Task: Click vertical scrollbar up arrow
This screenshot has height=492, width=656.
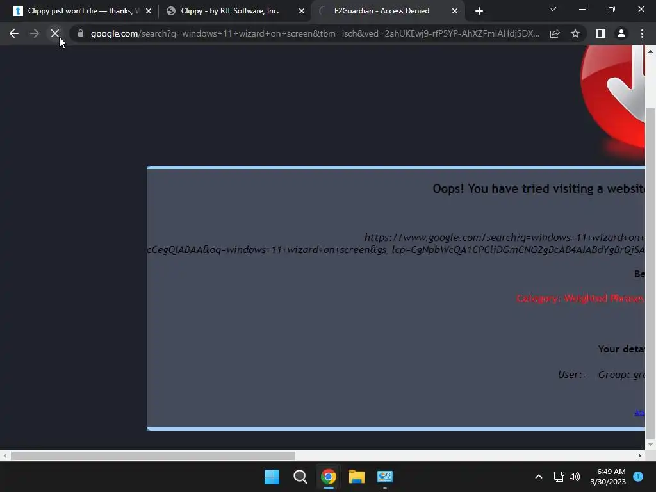Action: pyautogui.click(x=650, y=51)
